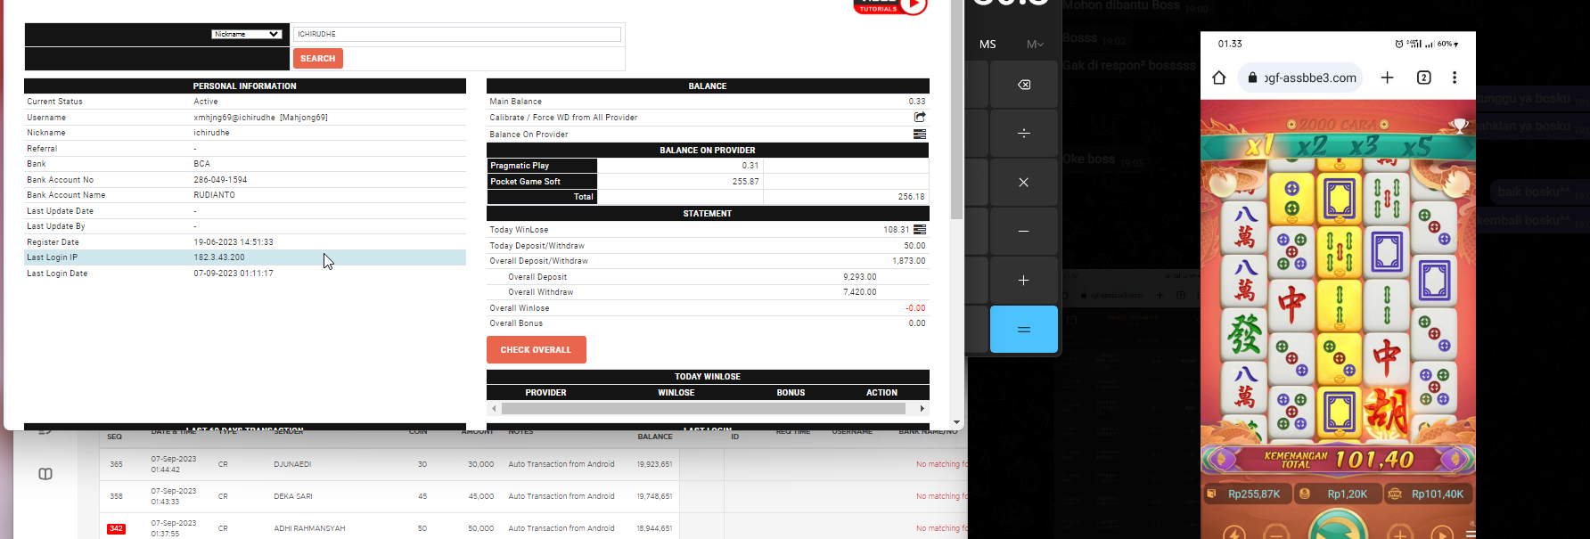Click the red 342 sequence badge

(x=116, y=528)
